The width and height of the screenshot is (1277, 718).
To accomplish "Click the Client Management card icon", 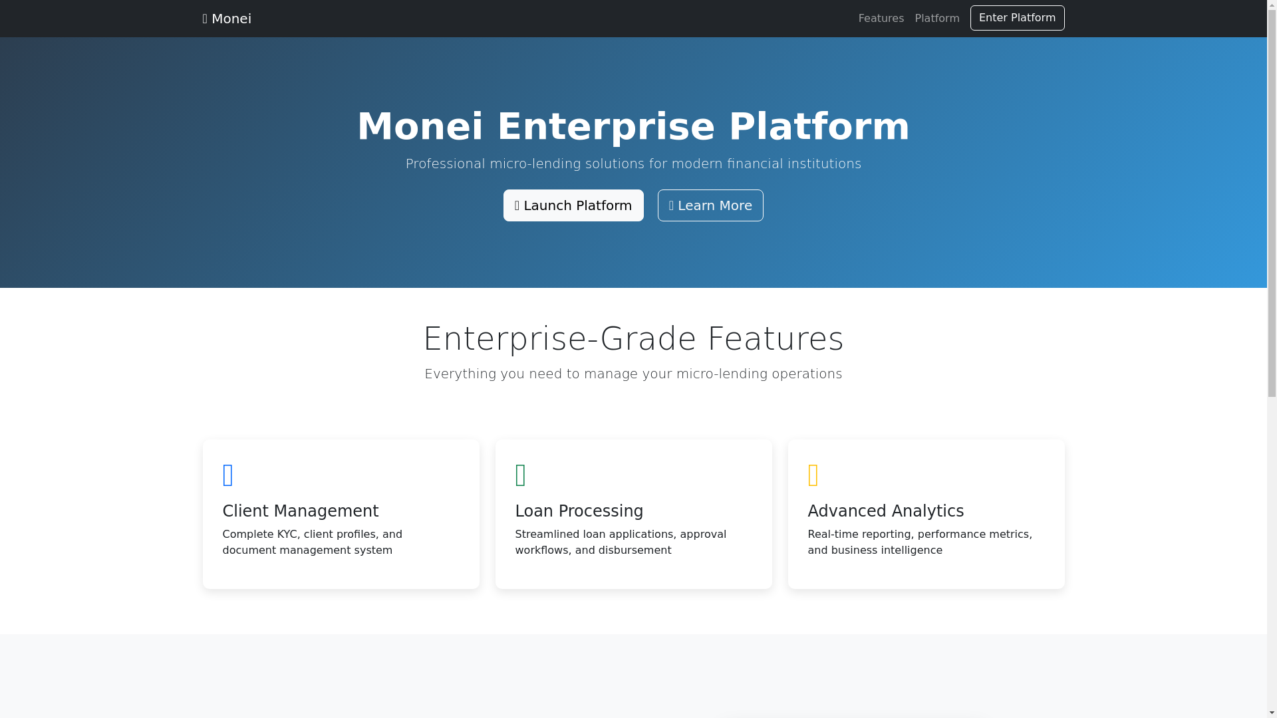I will 228,475.
